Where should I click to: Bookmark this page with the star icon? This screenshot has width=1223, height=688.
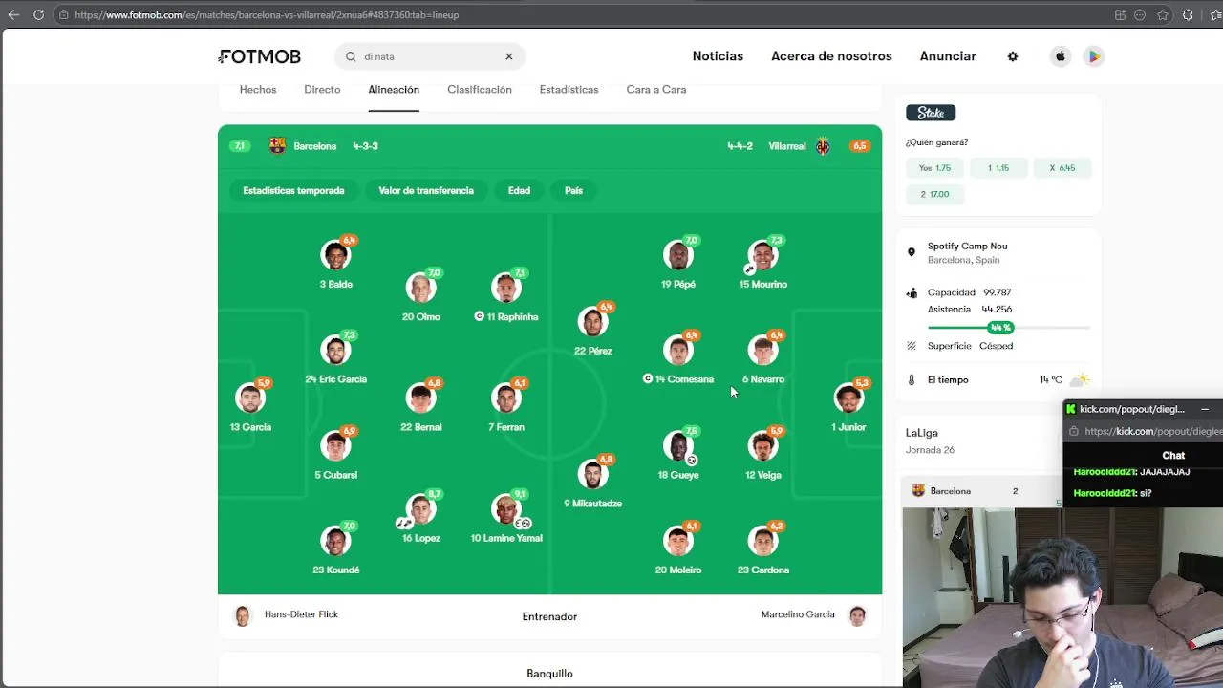[x=1163, y=14]
